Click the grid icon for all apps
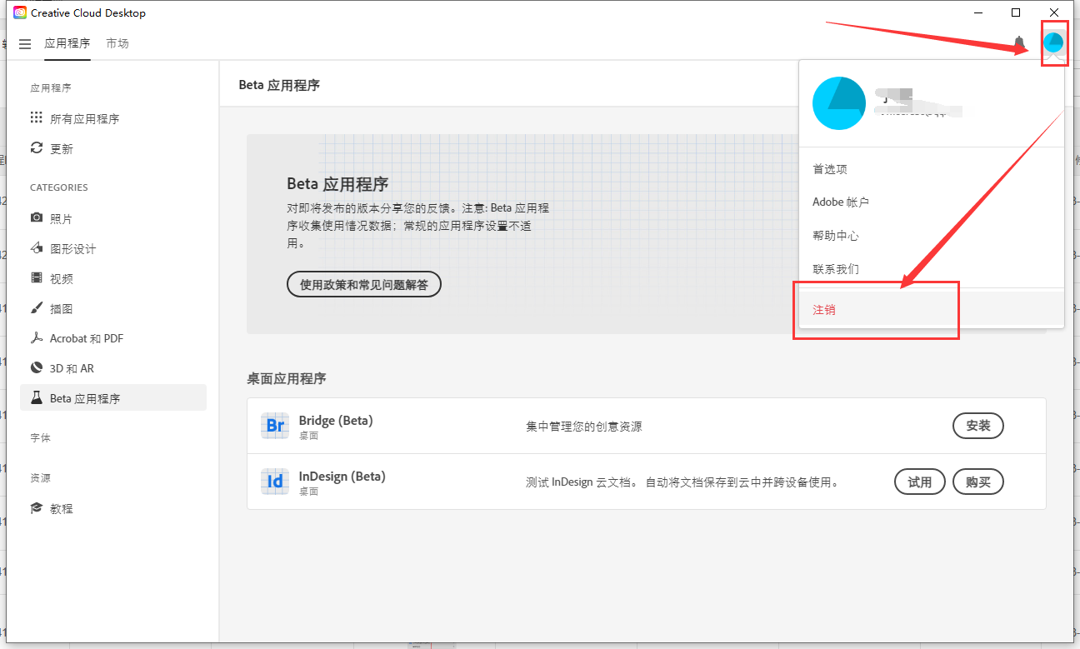 [x=37, y=118]
